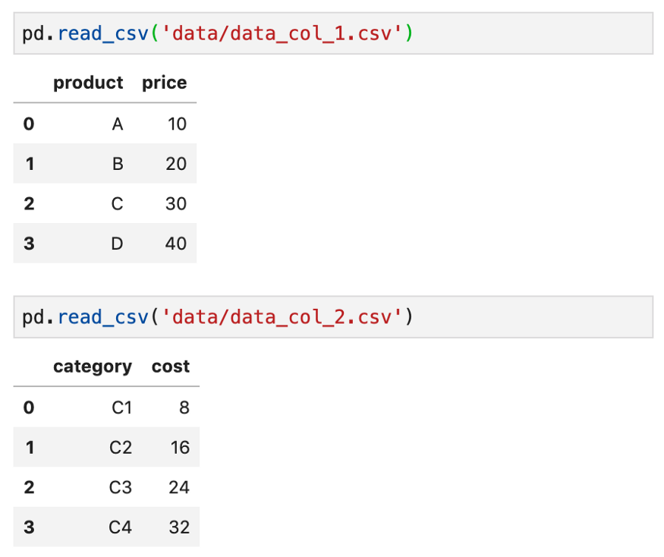This screenshot has height=557, width=664.
Task: Click the cost value 8
Action: tap(184, 408)
